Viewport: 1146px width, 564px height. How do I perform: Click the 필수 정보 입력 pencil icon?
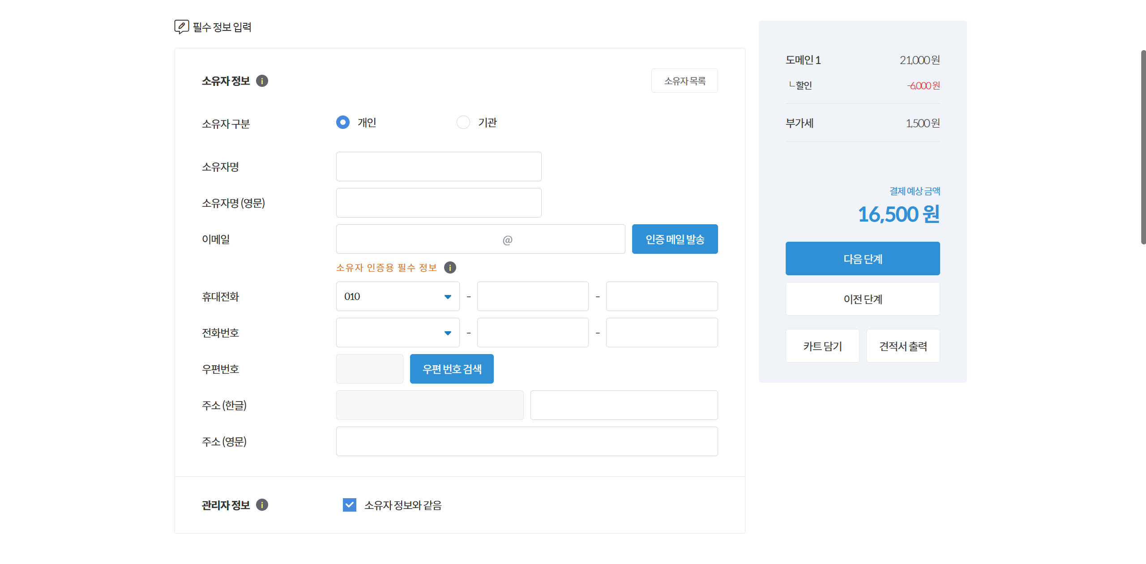point(181,27)
